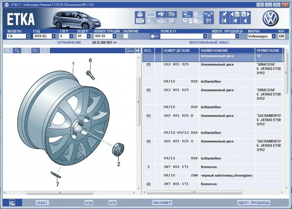Zoom out of the illustration
The width and height of the screenshot is (292, 209).
pos(17,50)
